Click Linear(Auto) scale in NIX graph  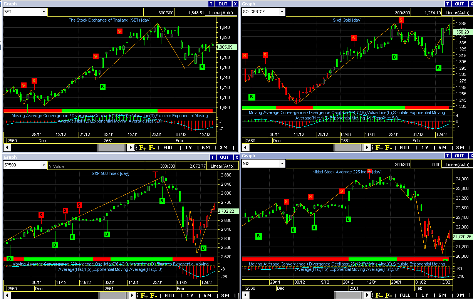point(458,165)
